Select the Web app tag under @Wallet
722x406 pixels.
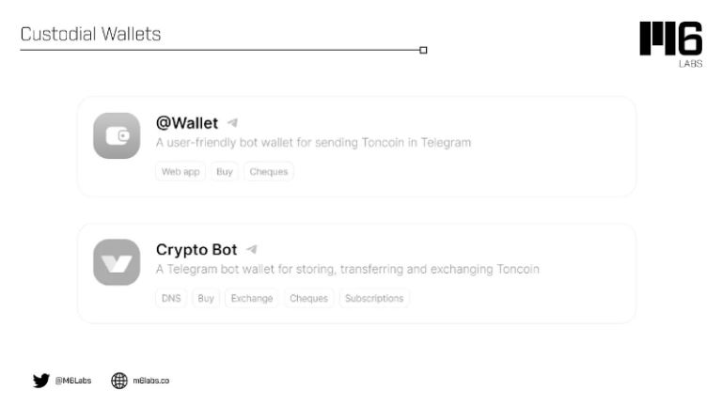(x=180, y=172)
